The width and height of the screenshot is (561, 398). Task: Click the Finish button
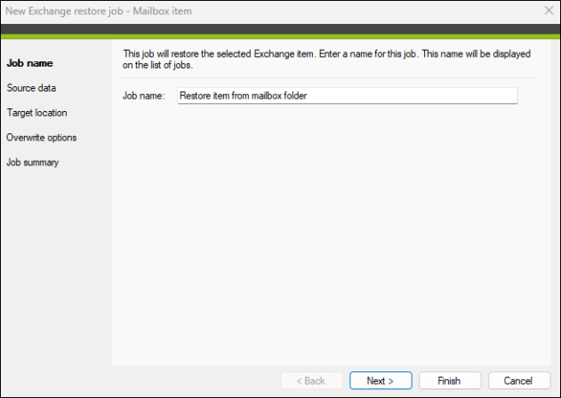[450, 380]
